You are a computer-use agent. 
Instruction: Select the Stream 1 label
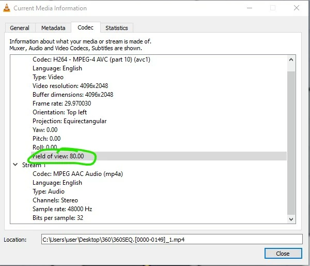click(x=34, y=165)
